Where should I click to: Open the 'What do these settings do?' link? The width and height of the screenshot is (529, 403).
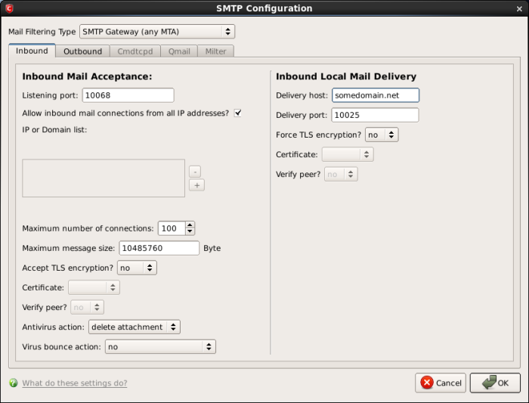74,383
